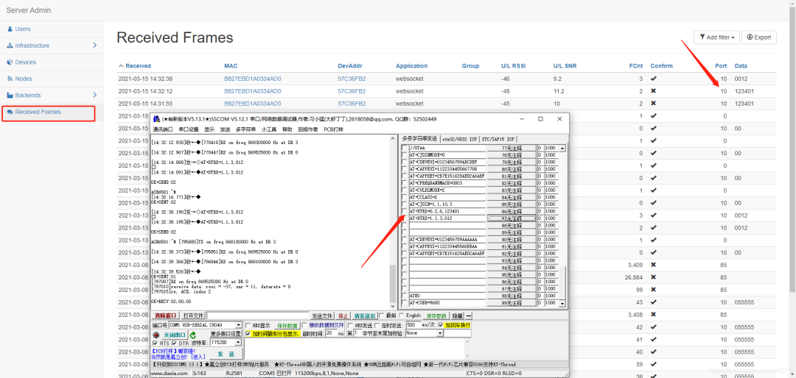Check box beside AT+CJOINMODE=0 row
Viewport: 796px width, 378px height.
[405, 155]
